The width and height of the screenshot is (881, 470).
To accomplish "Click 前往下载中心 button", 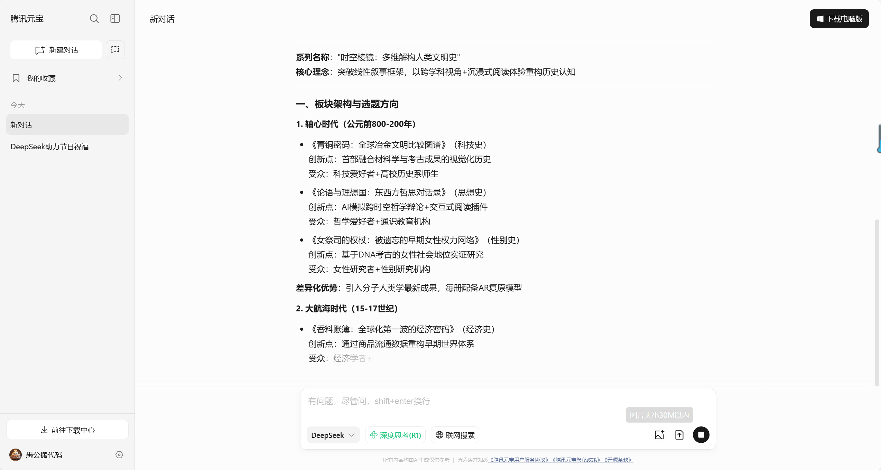I will coord(67,430).
